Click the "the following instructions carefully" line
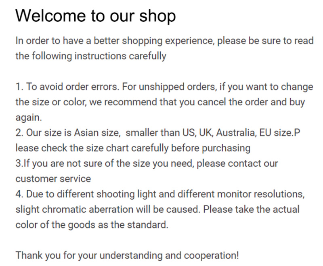 coord(90,56)
